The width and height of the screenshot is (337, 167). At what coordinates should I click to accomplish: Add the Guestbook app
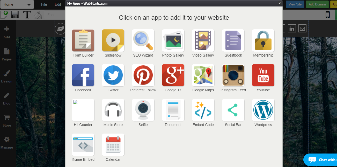pyautogui.click(x=233, y=40)
